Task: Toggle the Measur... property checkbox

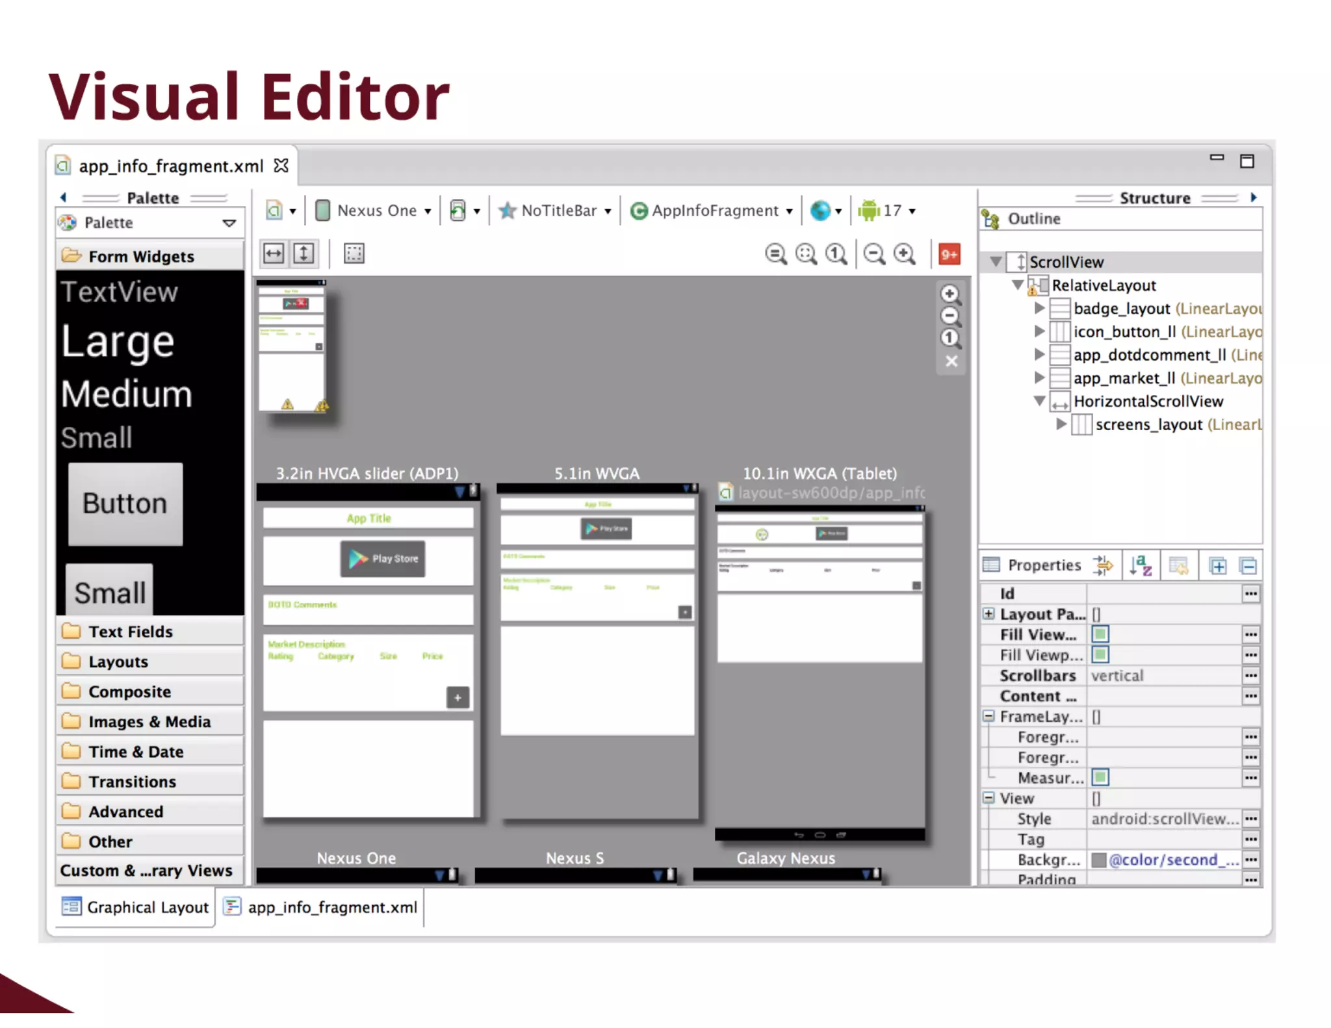Action: [x=1100, y=777]
